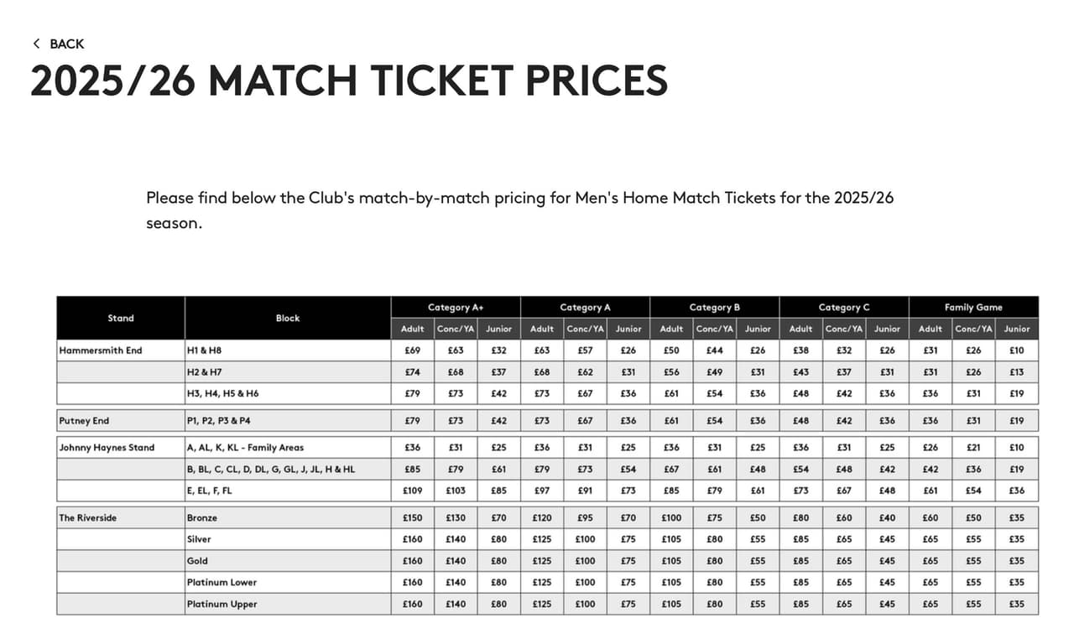Click the P1, P2, P3 & P4 block cell
This screenshot has height=644, width=1074.
[218, 420]
